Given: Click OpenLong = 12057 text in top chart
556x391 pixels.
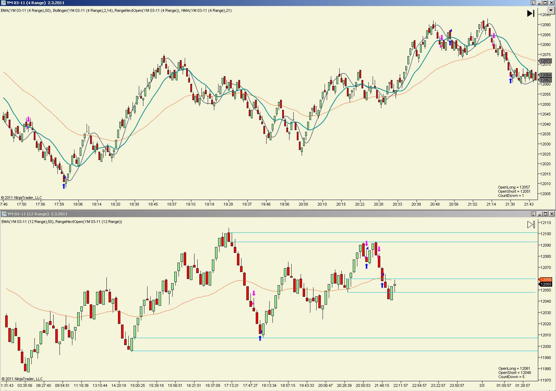Looking at the screenshot, I should point(514,187).
